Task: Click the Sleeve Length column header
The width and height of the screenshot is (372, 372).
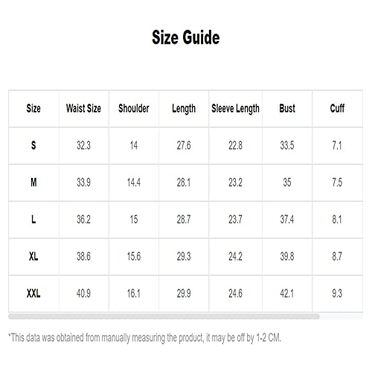Action: pos(235,109)
